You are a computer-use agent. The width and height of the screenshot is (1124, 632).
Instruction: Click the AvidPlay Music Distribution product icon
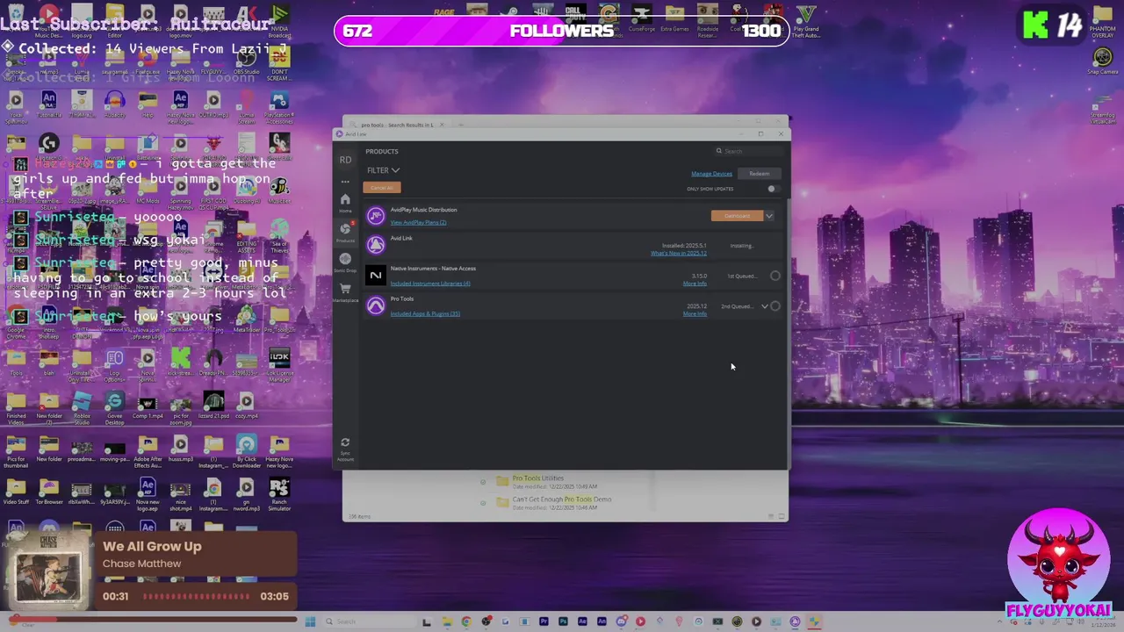click(x=376, y=215)
